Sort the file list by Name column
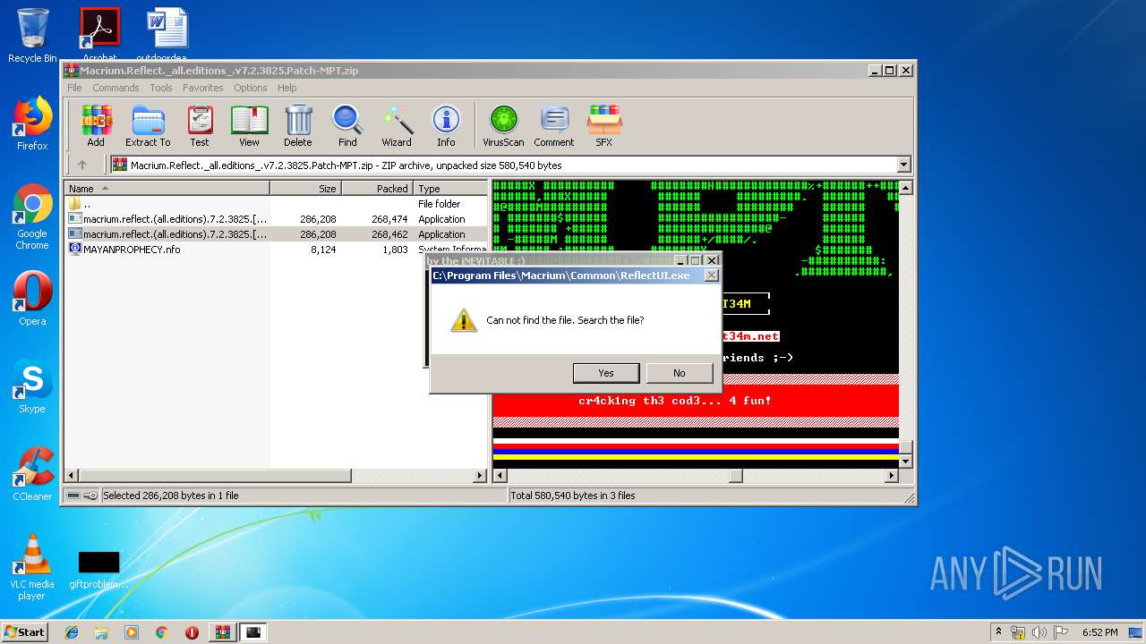 pyautogui.click(x=167, y=189)
